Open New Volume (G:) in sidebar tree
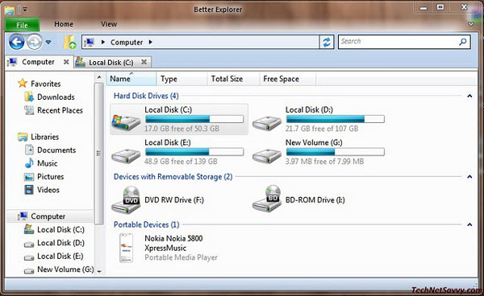 coord(65,269)
